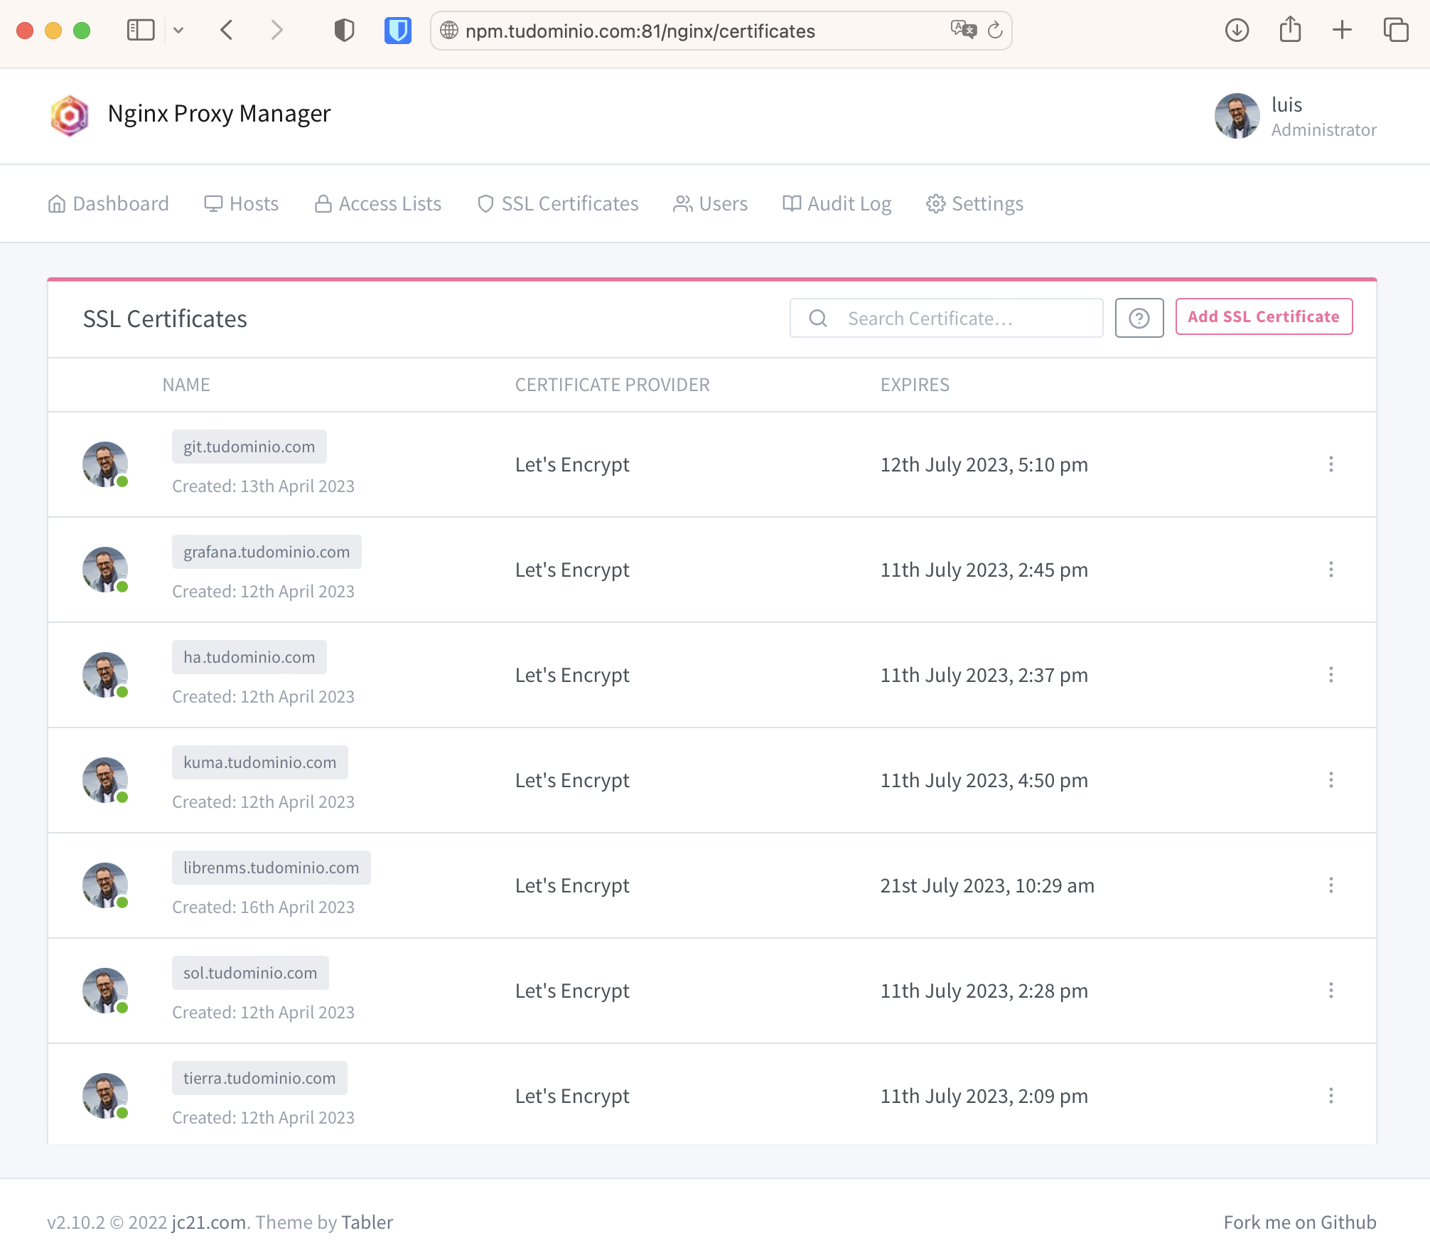1430x1253 pixels.
Task: Go forward with the browser forward arrow
Action: click(x=277, y=30)
